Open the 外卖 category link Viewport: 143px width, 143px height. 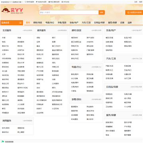point(4,38)
